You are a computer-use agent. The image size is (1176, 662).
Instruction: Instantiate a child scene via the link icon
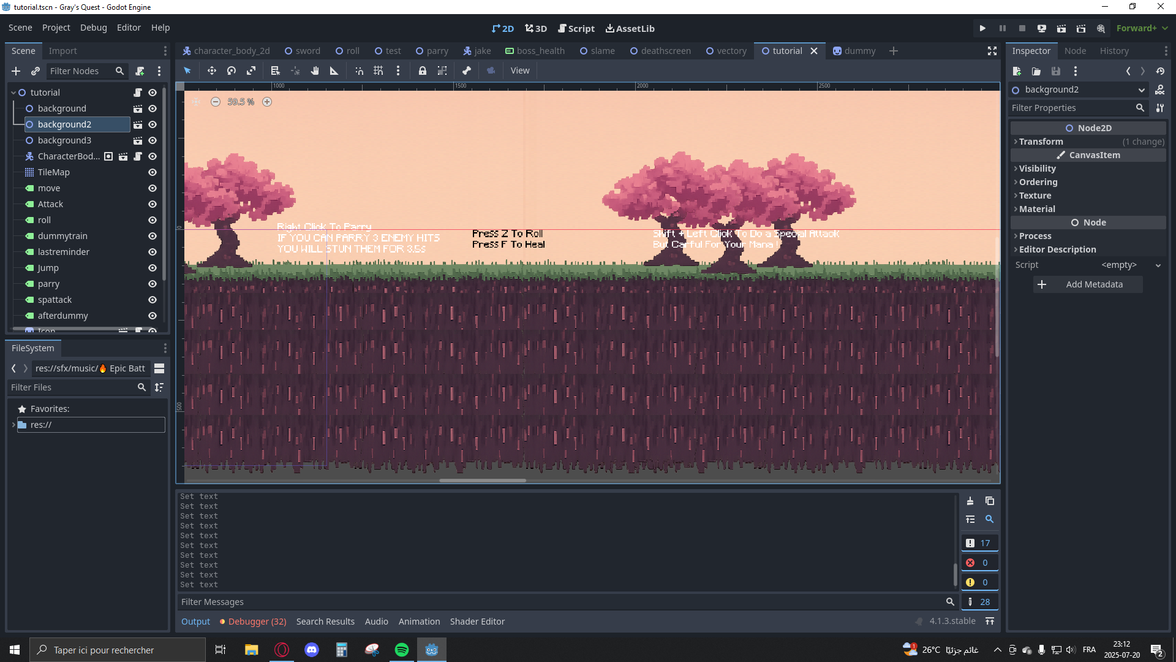(36, 71)
